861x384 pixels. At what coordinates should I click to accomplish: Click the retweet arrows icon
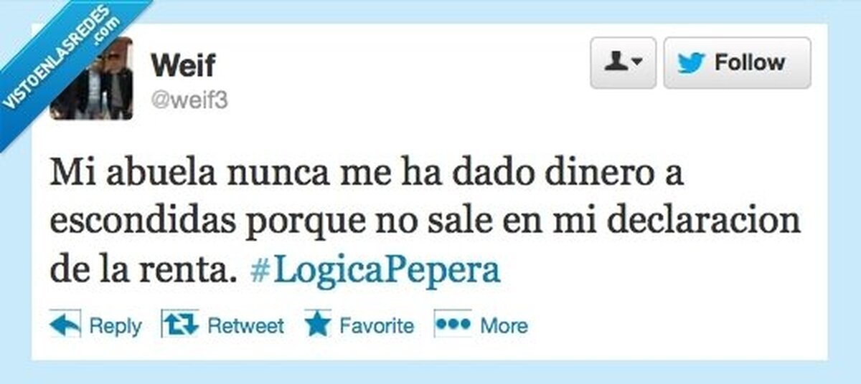click(179, 323)
